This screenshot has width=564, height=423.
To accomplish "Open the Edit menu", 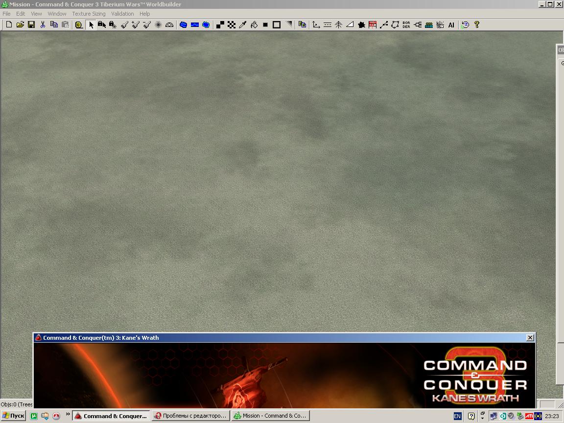I will [x=21, y=14].
